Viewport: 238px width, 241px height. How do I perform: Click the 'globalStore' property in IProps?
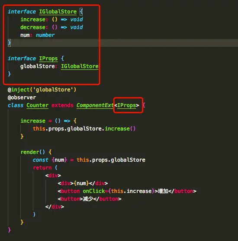click(38, 66)
